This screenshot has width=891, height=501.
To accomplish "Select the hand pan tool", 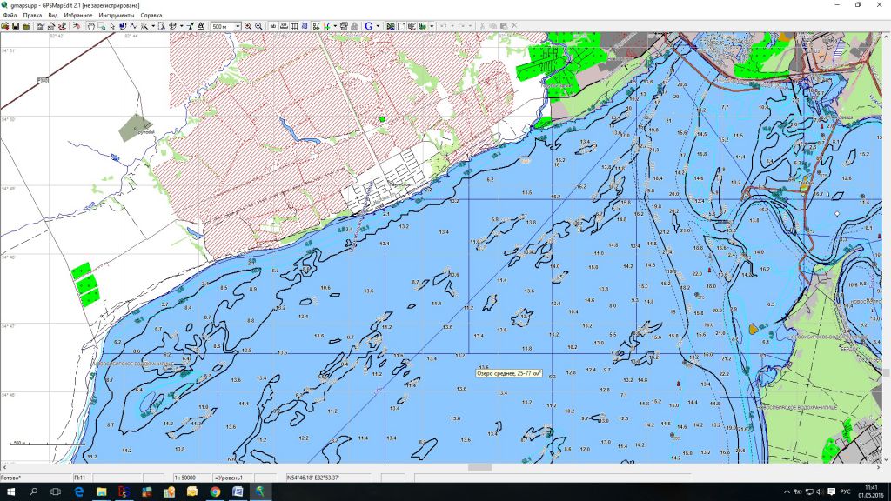I will [90, 26].
